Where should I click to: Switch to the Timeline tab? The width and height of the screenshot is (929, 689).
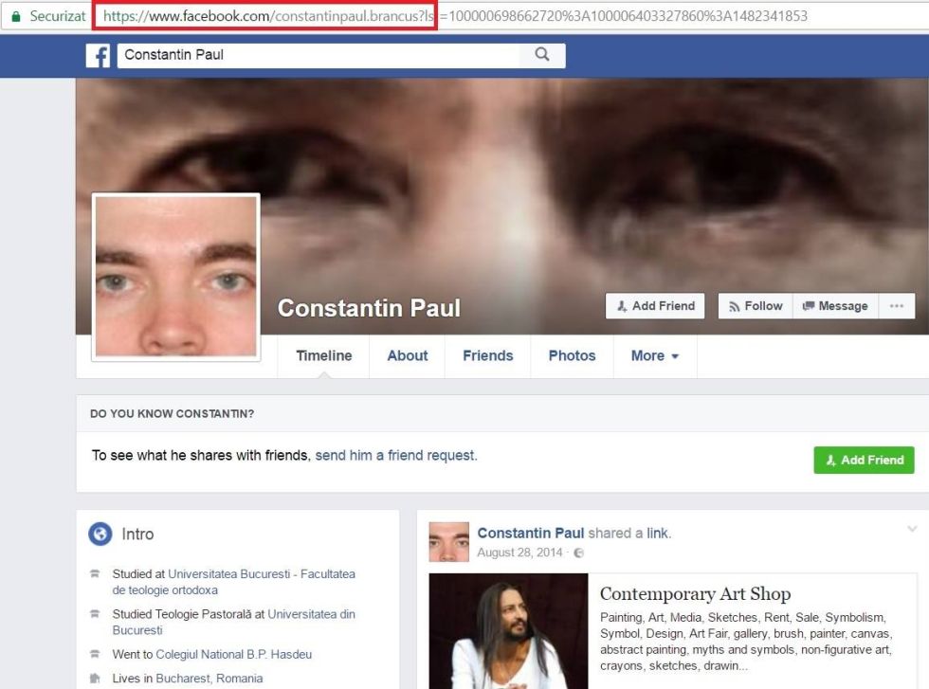(323, 355)
